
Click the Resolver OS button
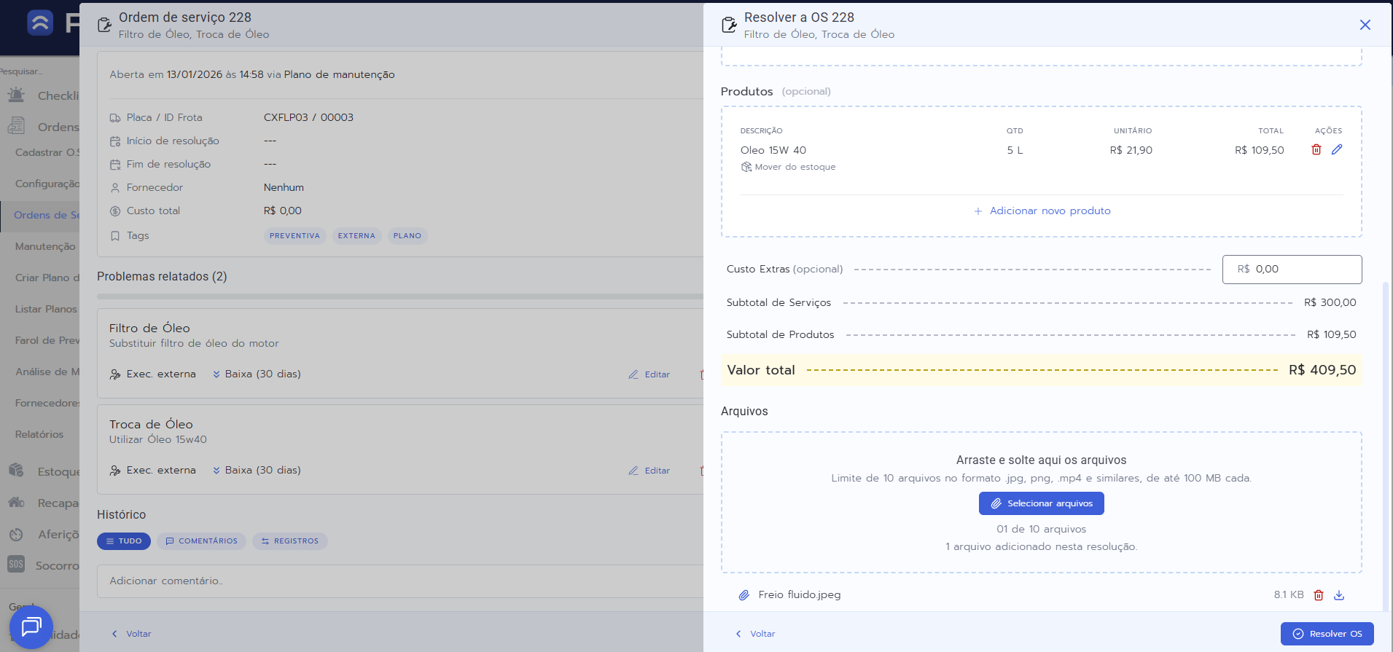click(1327, 634)
